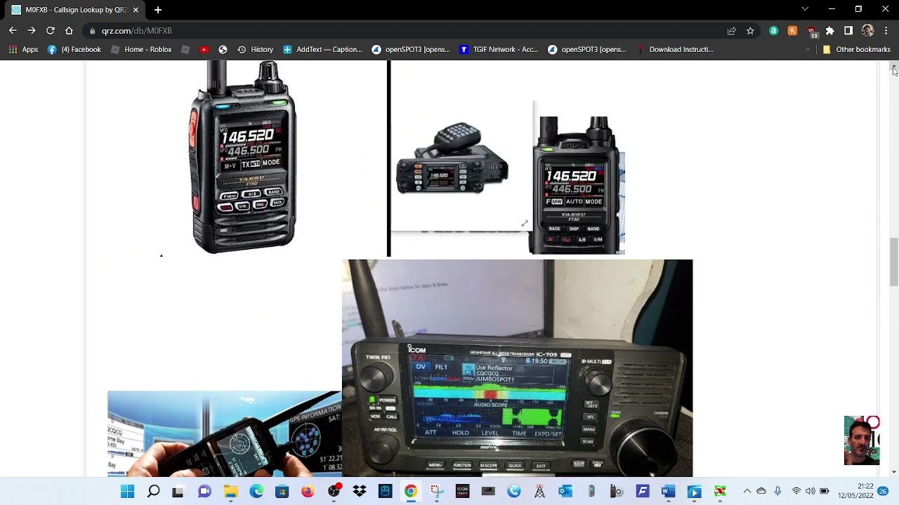
Task: Open the Apps bookmark shortcut
Action: [x=23, y=50]
